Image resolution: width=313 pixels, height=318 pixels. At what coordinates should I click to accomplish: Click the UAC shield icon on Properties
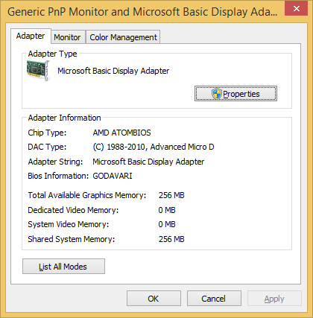click(216, 94)
